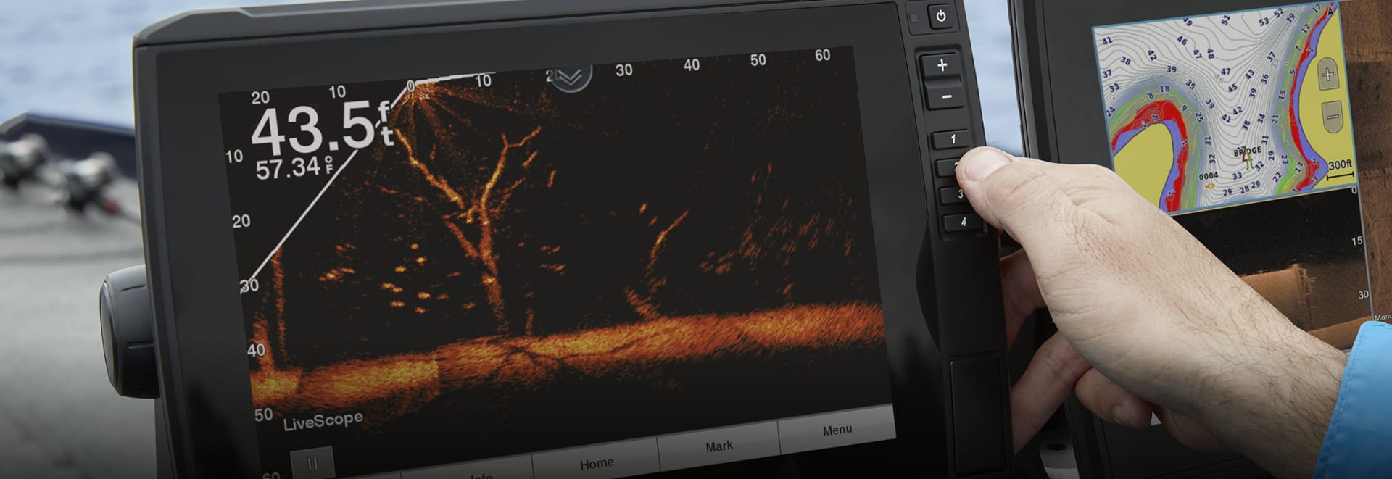The width and height of the screenshot is (1392, 479).
Task: Select preset key number 4
Action: point(963,222)
